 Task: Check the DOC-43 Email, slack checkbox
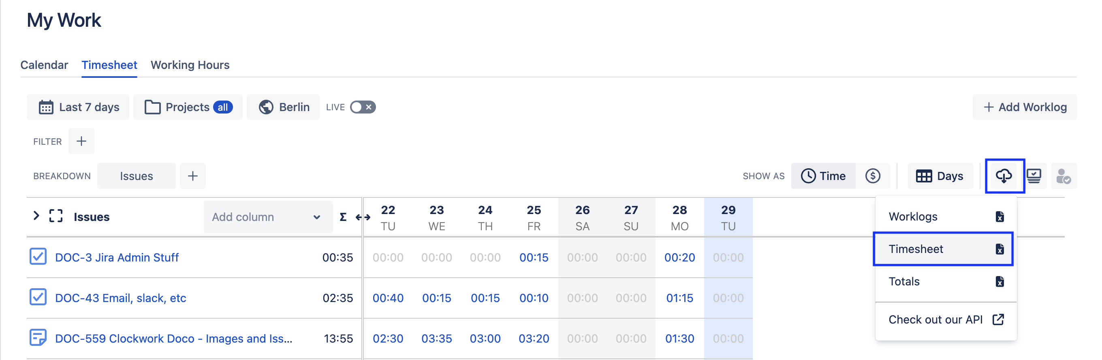tap(38, 298)
